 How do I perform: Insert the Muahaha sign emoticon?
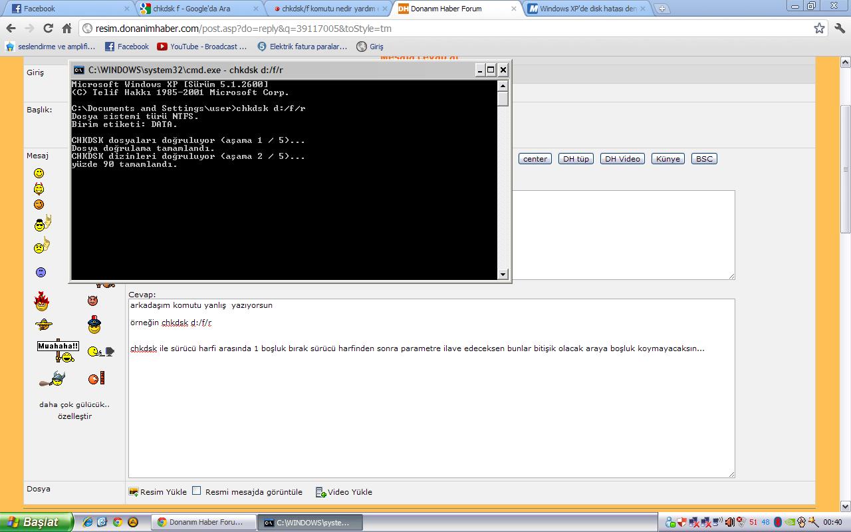click(x=58, y=351)
